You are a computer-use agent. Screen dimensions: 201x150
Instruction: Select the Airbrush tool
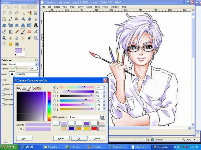[36, 32]
